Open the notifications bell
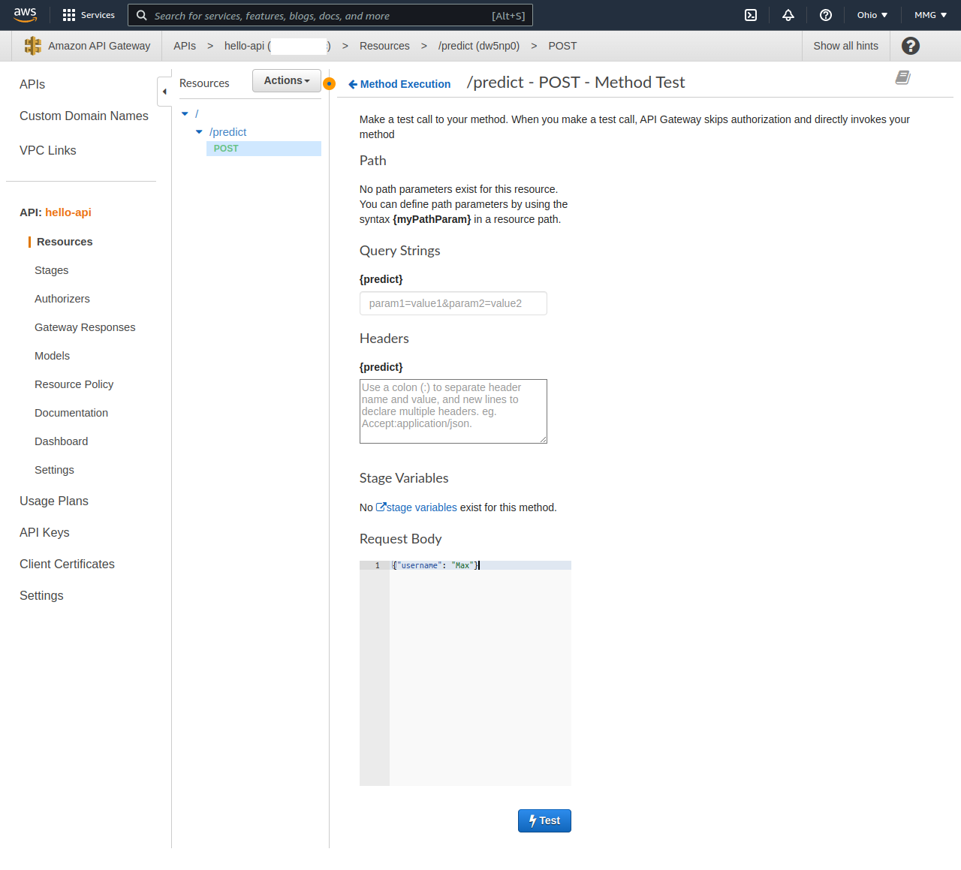 [788, 15]
